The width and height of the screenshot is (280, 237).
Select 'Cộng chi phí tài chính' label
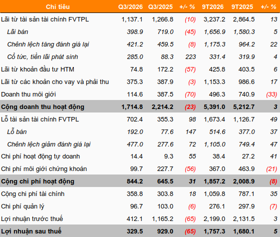tap(32, 194)
